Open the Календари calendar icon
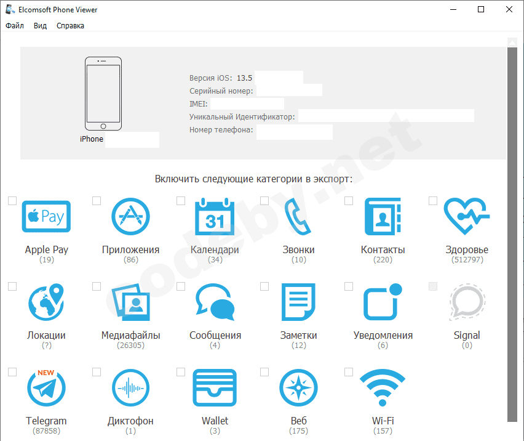The image size is (524, 441). [215, 216]
